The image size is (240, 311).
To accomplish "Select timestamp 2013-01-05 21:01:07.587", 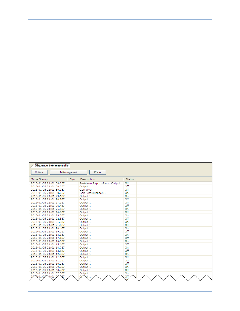I will click(x=48, y=273).
